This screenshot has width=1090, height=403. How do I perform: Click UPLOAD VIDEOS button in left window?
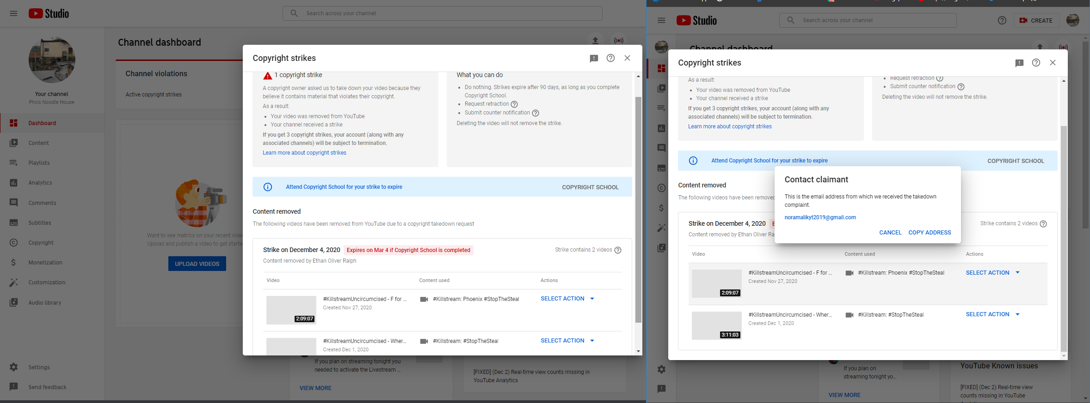coord(197,264)
